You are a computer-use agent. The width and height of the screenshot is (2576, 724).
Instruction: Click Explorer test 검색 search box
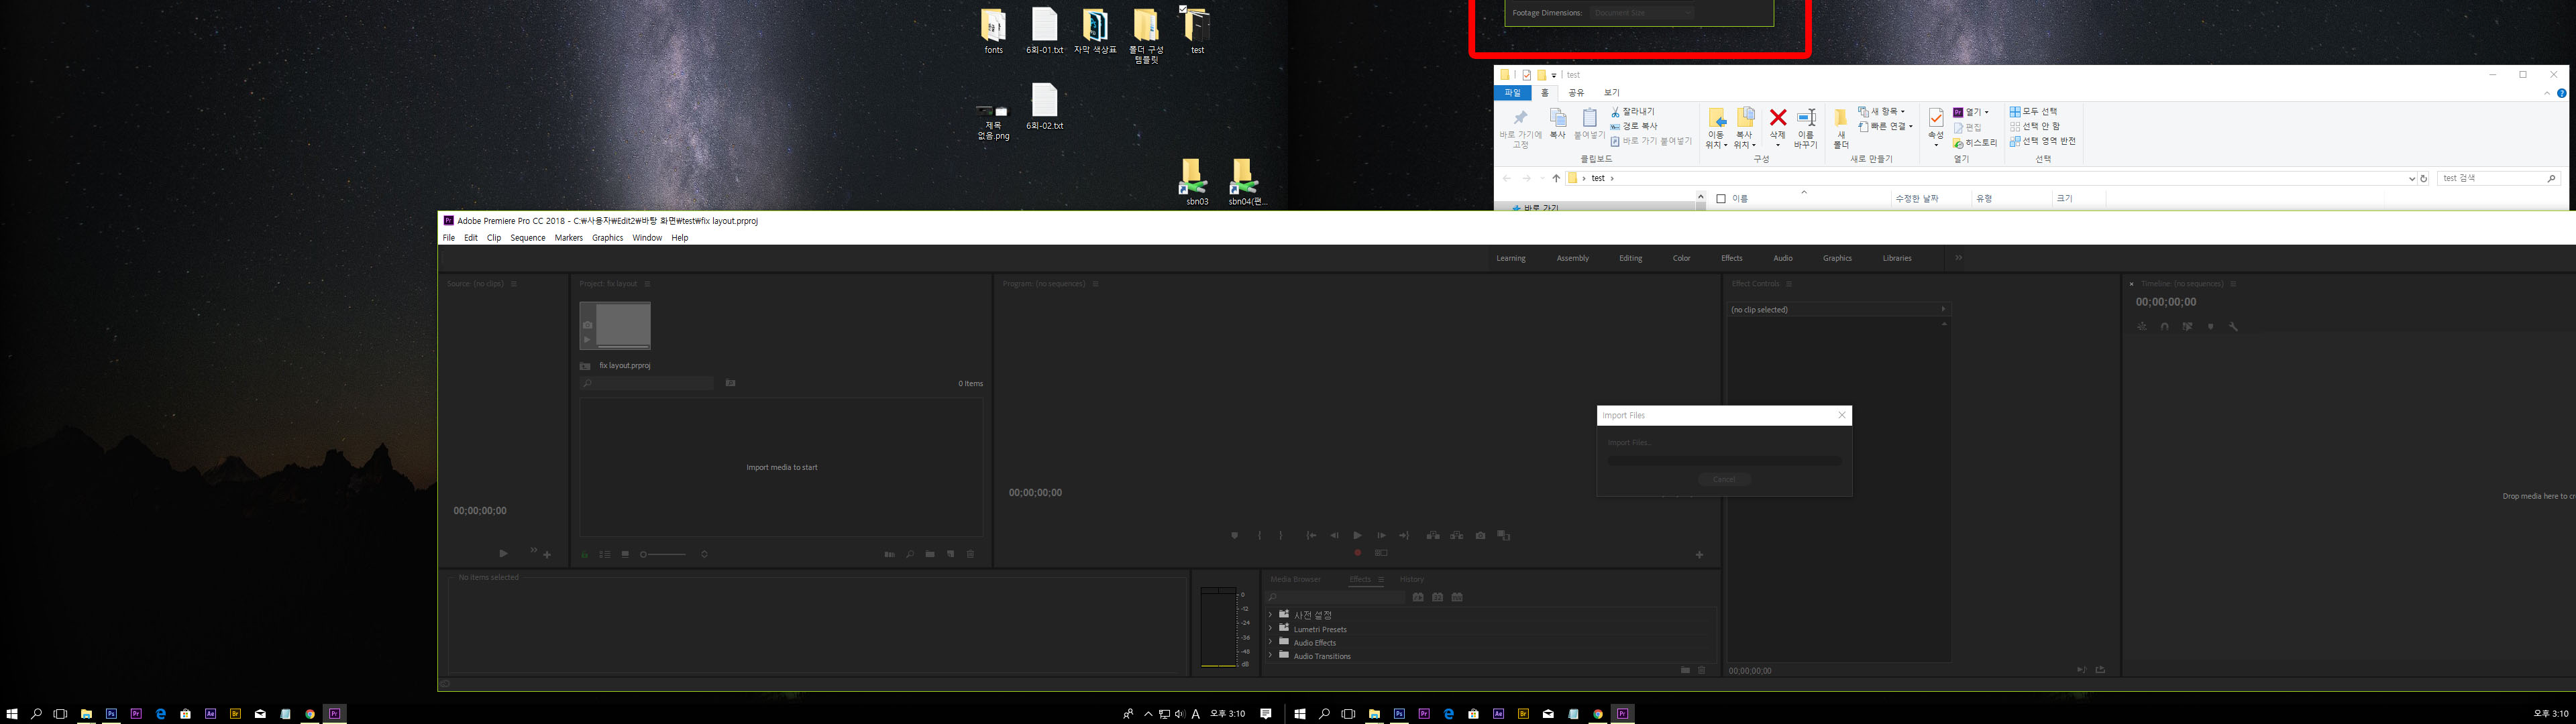2497,178
